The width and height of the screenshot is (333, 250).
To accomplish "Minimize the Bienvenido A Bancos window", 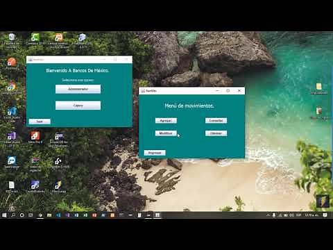I will coord(104,60).
